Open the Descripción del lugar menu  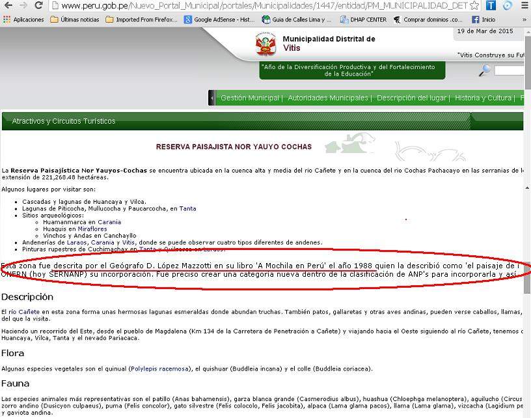pos(412,98)
